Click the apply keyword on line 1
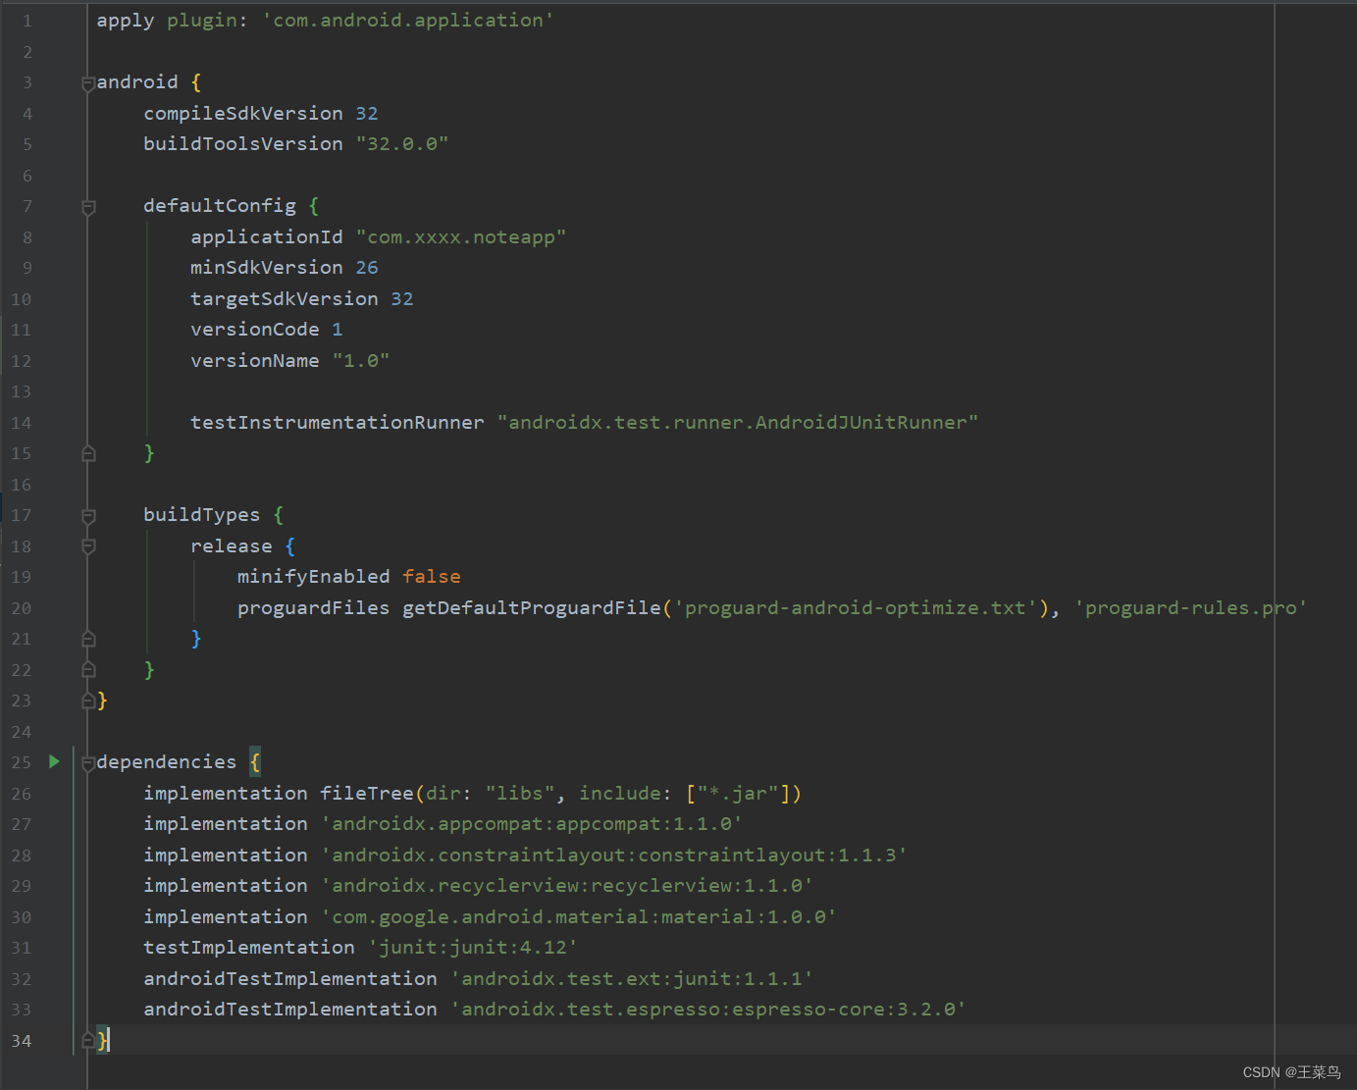This screenshot has height=1090, width=1357. [x=126, y=21]
